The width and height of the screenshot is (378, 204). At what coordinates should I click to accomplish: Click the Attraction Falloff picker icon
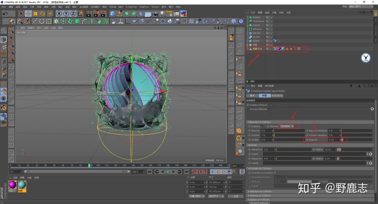[371, 154]
